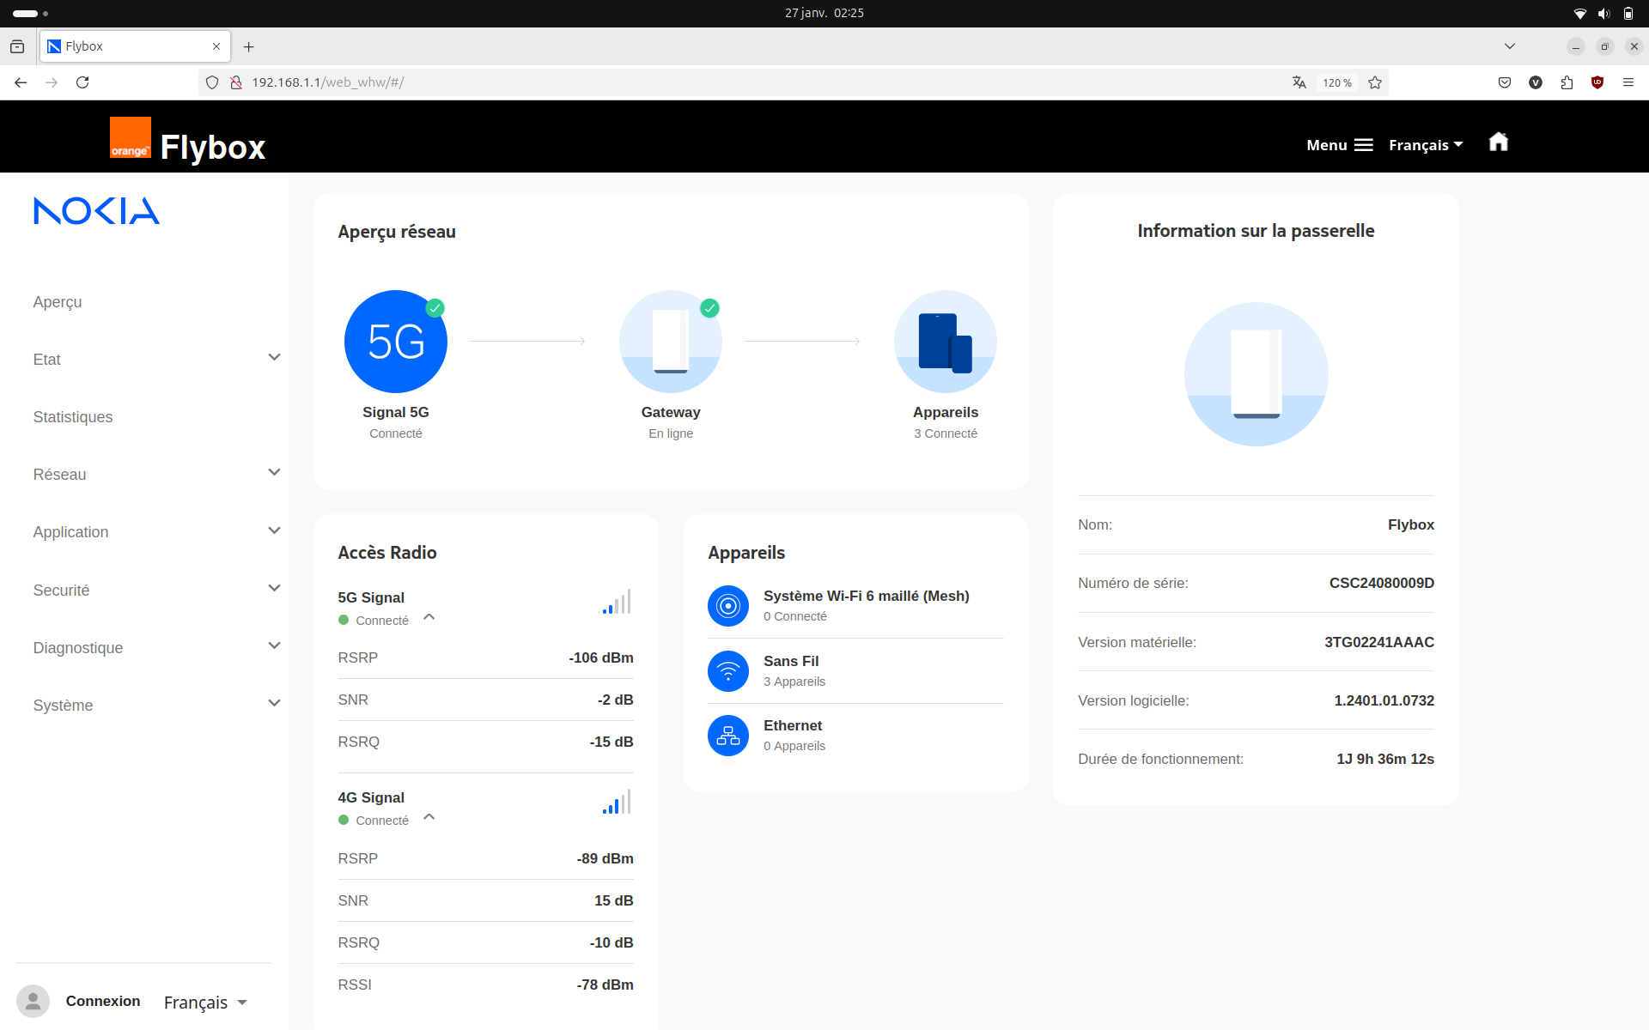Screen dimensions: 1649x1030
Task: Open recent browsing tab overview icon
Action: 17,46
